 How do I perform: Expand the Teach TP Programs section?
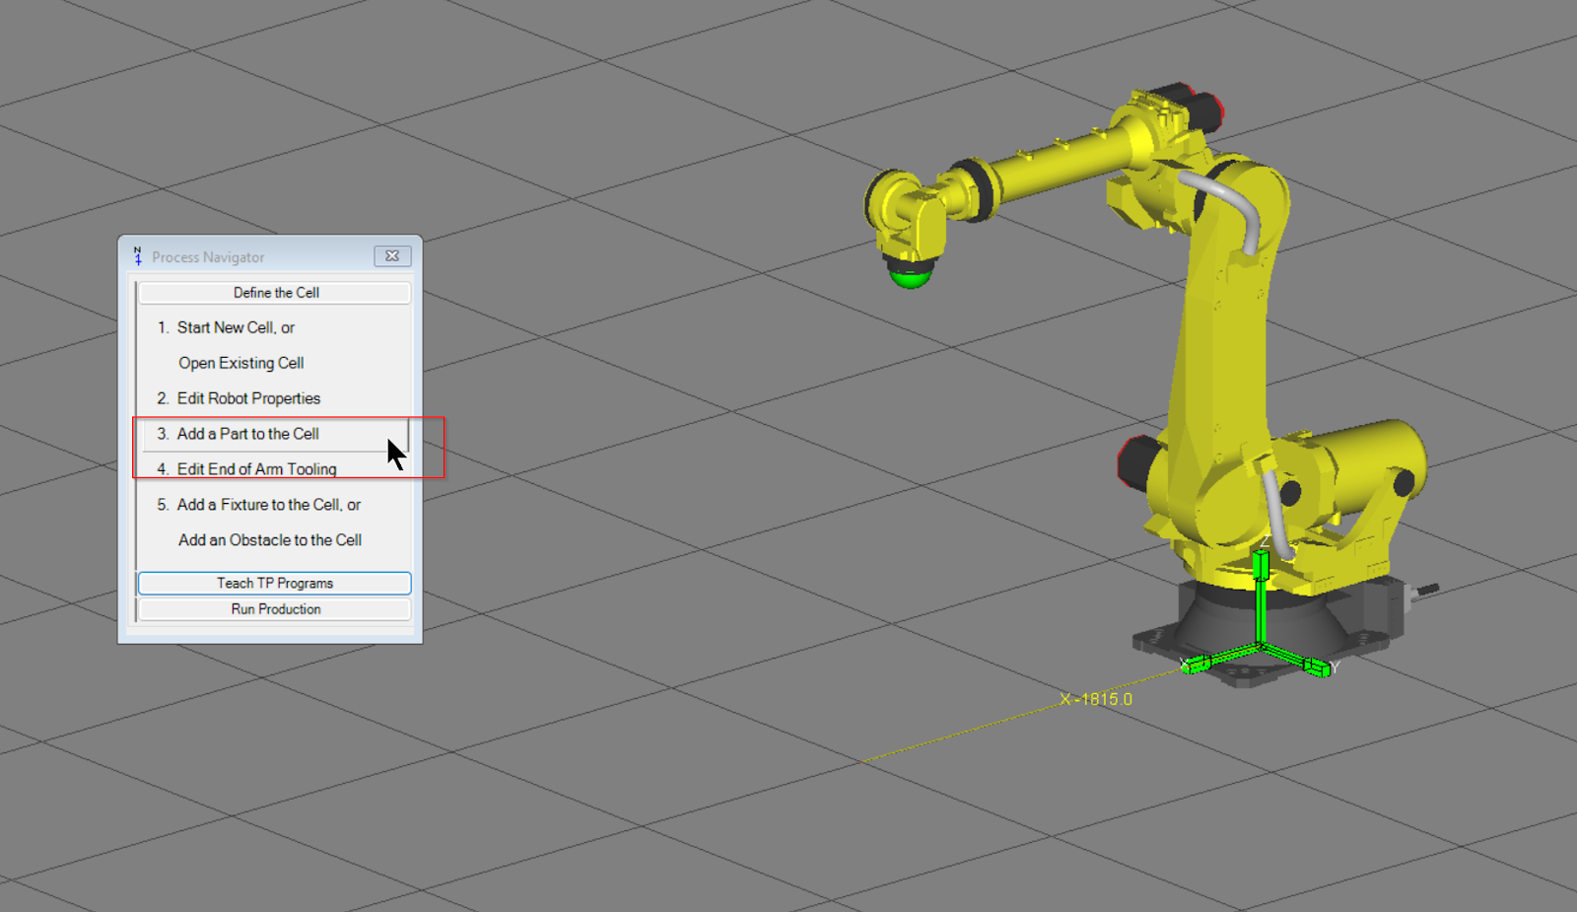pos(275,583)
